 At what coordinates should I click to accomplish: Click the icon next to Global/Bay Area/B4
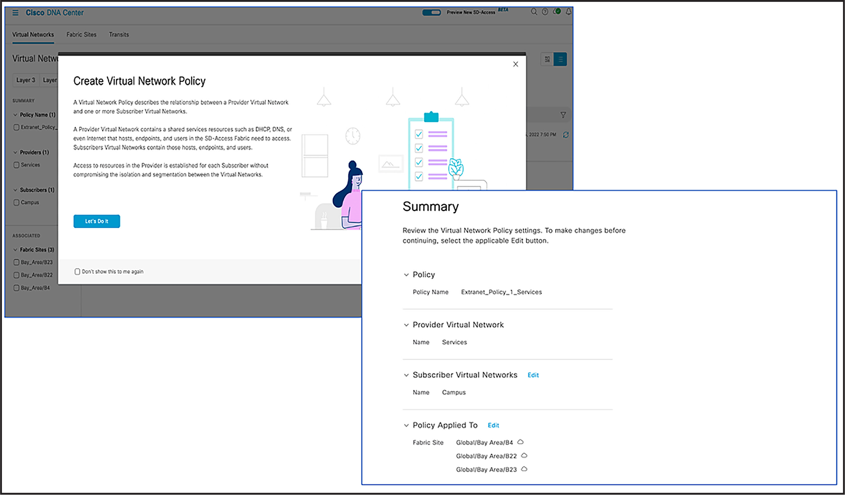521,442
